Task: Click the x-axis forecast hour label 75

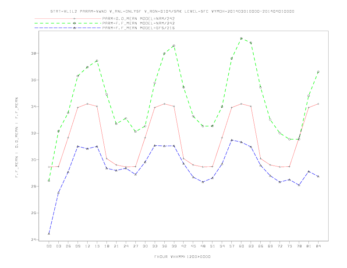Action: 290,246
